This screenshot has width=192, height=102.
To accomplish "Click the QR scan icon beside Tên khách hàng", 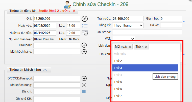I will (x=84, y=85).
